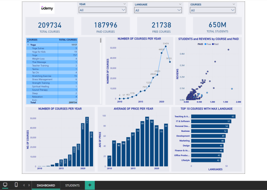Screen dimensions: 267x190
Task: Switch to mobile layout view icon
Action: (16, 185)
